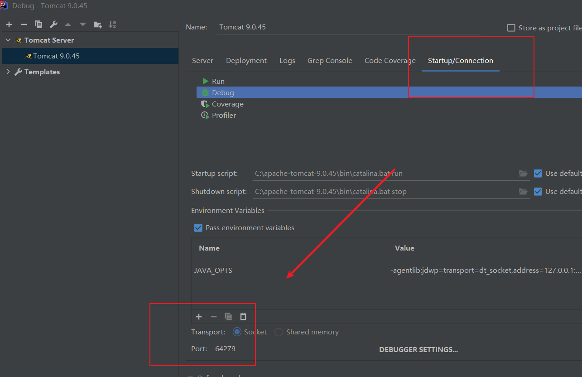The height and width of the screenshot is (377, 582).
Task: Open the Grep Console tab
Action: (x=330, y=61)
